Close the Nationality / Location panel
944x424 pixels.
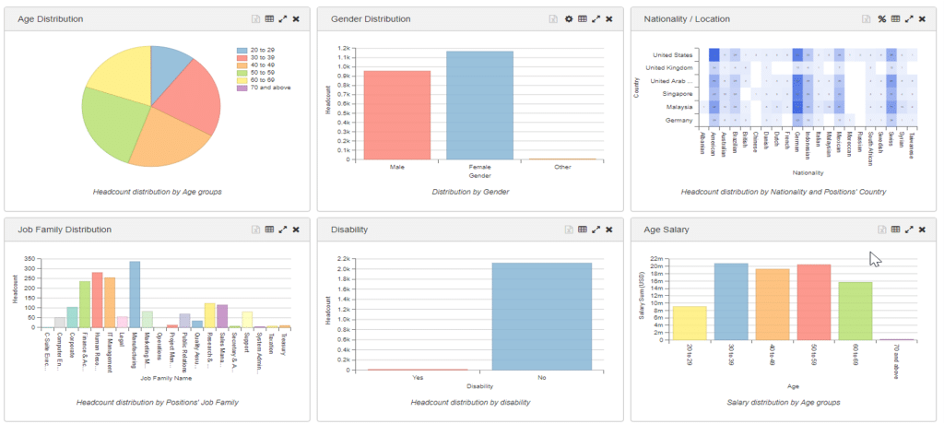pyautogui.click(x=922, y=19)
